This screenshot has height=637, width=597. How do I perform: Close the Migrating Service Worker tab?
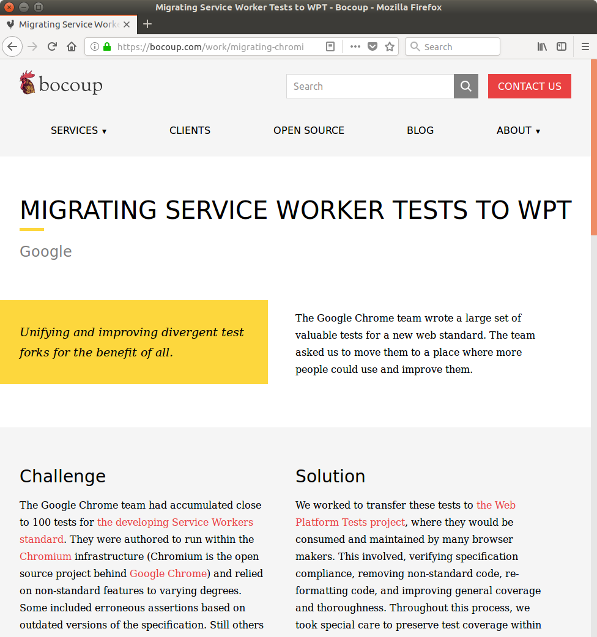click(127, 24)
